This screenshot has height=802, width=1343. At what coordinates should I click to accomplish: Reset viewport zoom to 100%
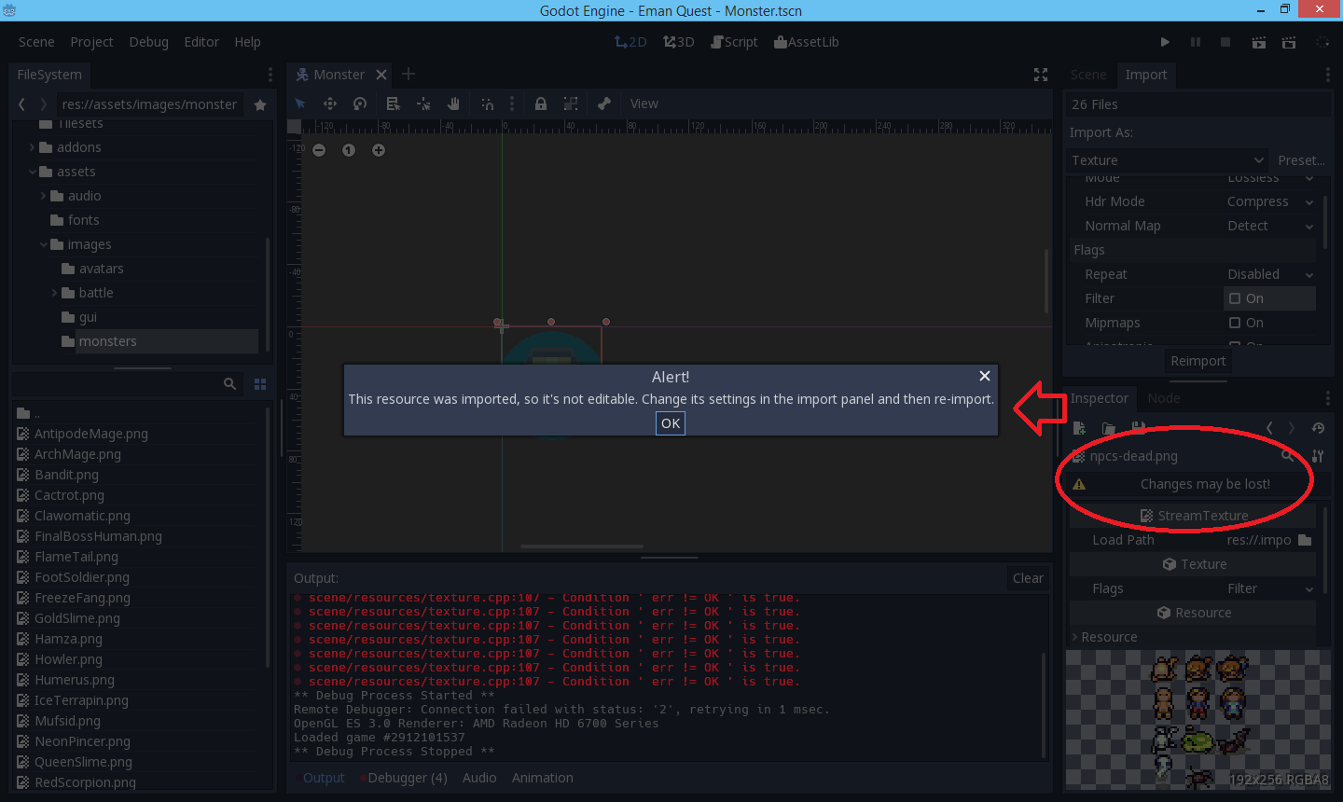[x=349, y=150]
